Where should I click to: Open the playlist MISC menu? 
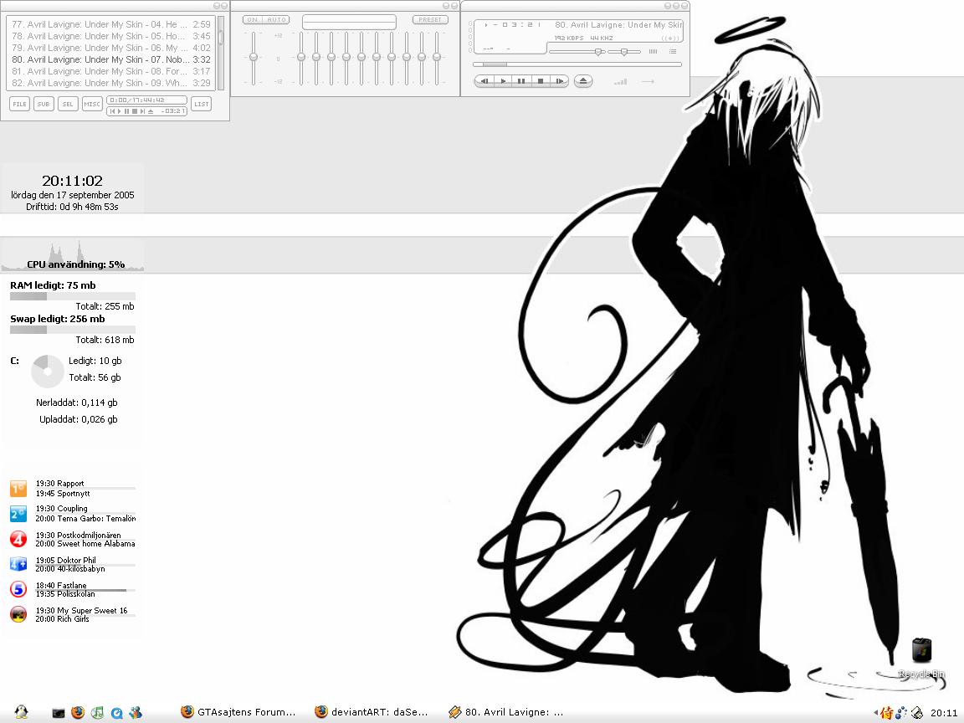point(92,104)
